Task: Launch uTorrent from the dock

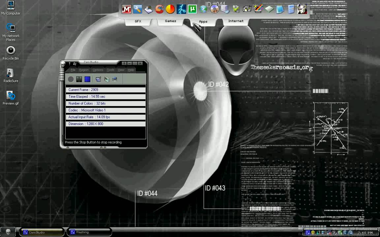Action: tap(192, 10)
